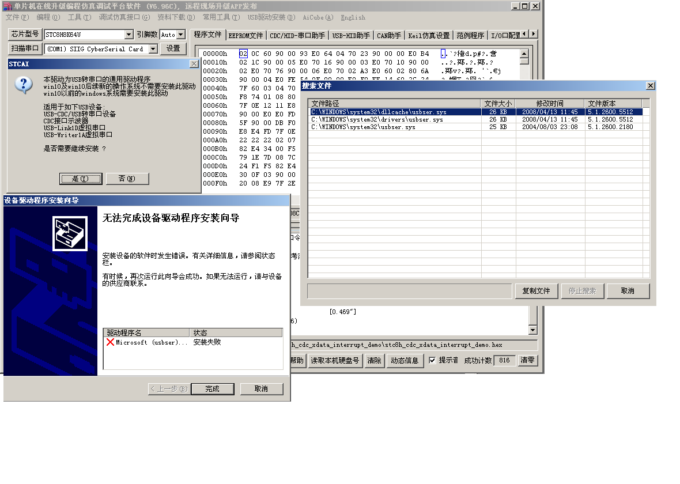Switch the interface language to English
The height and width of the screenshot is (484, 680).
(x=353, y=17)
